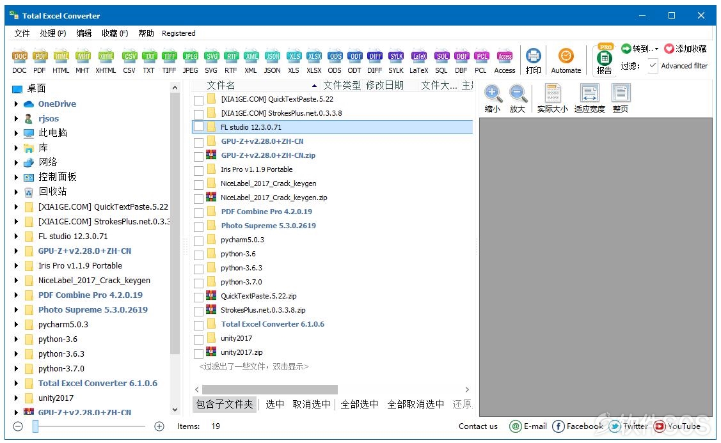
Task: Choose the DIFF format icon
Action: pos(375,61)
